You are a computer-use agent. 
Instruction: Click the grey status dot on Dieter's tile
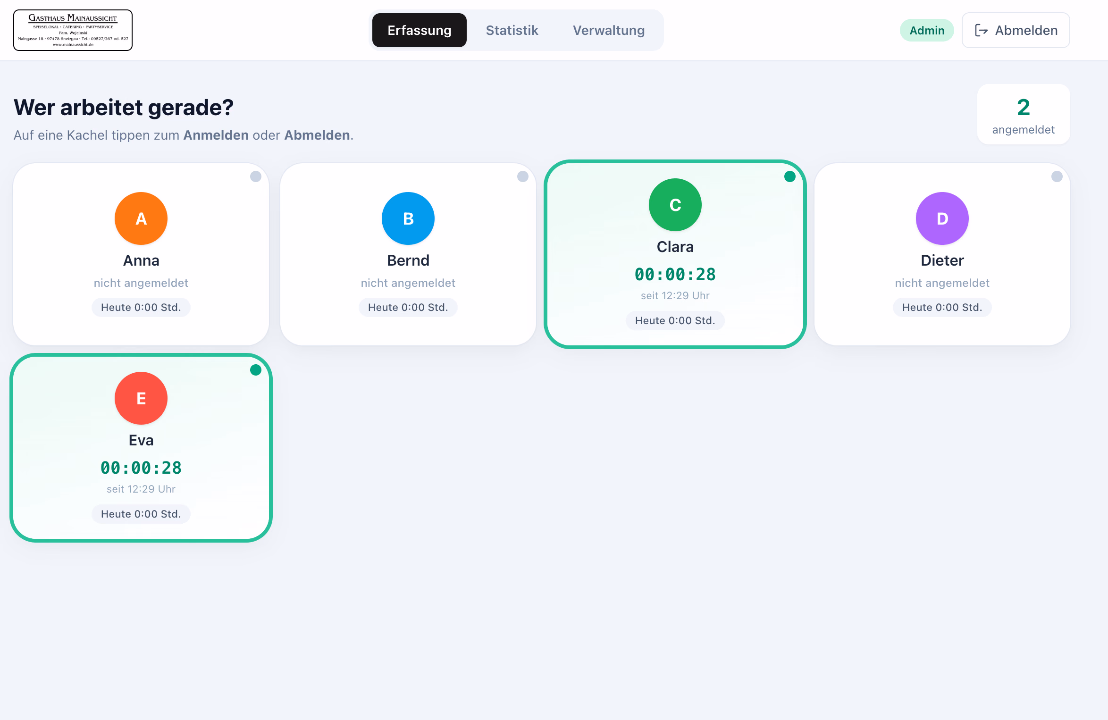coord(1057,176)
